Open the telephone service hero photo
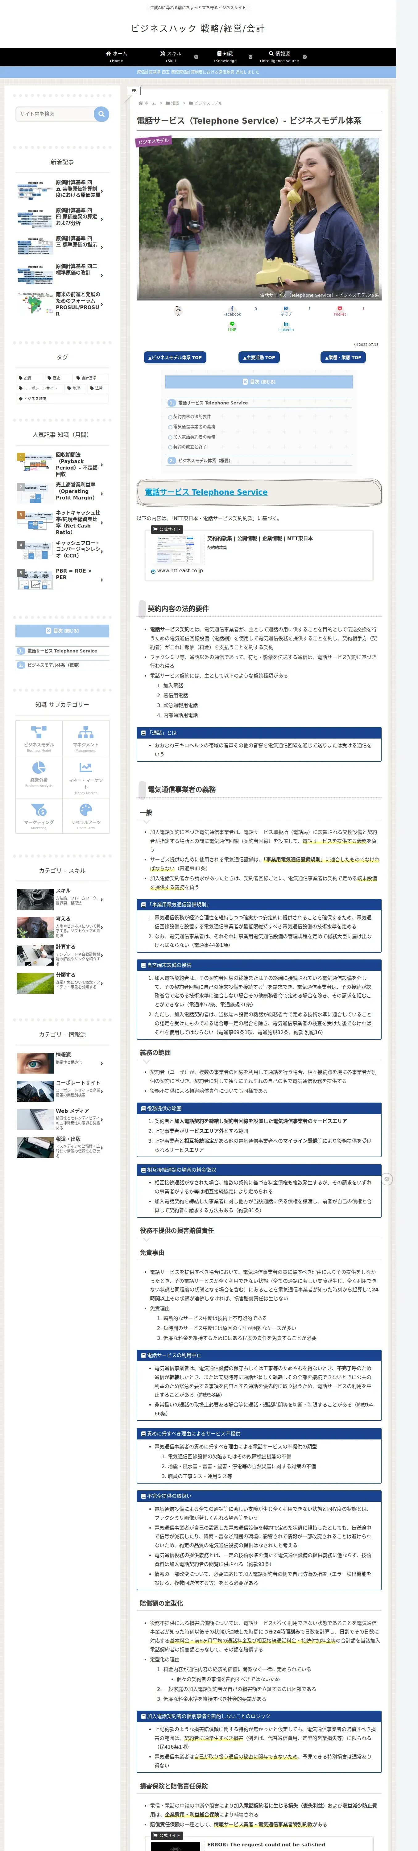The image size is (418, 1851). (x=259, y=219)
